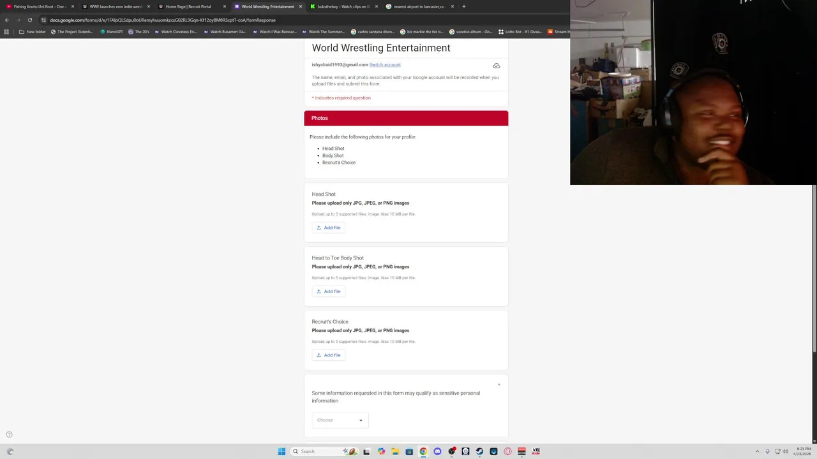Open The Project Gutenberg bookmark
The height and width of the screenshot is (459, 817).
click(72, 32)
